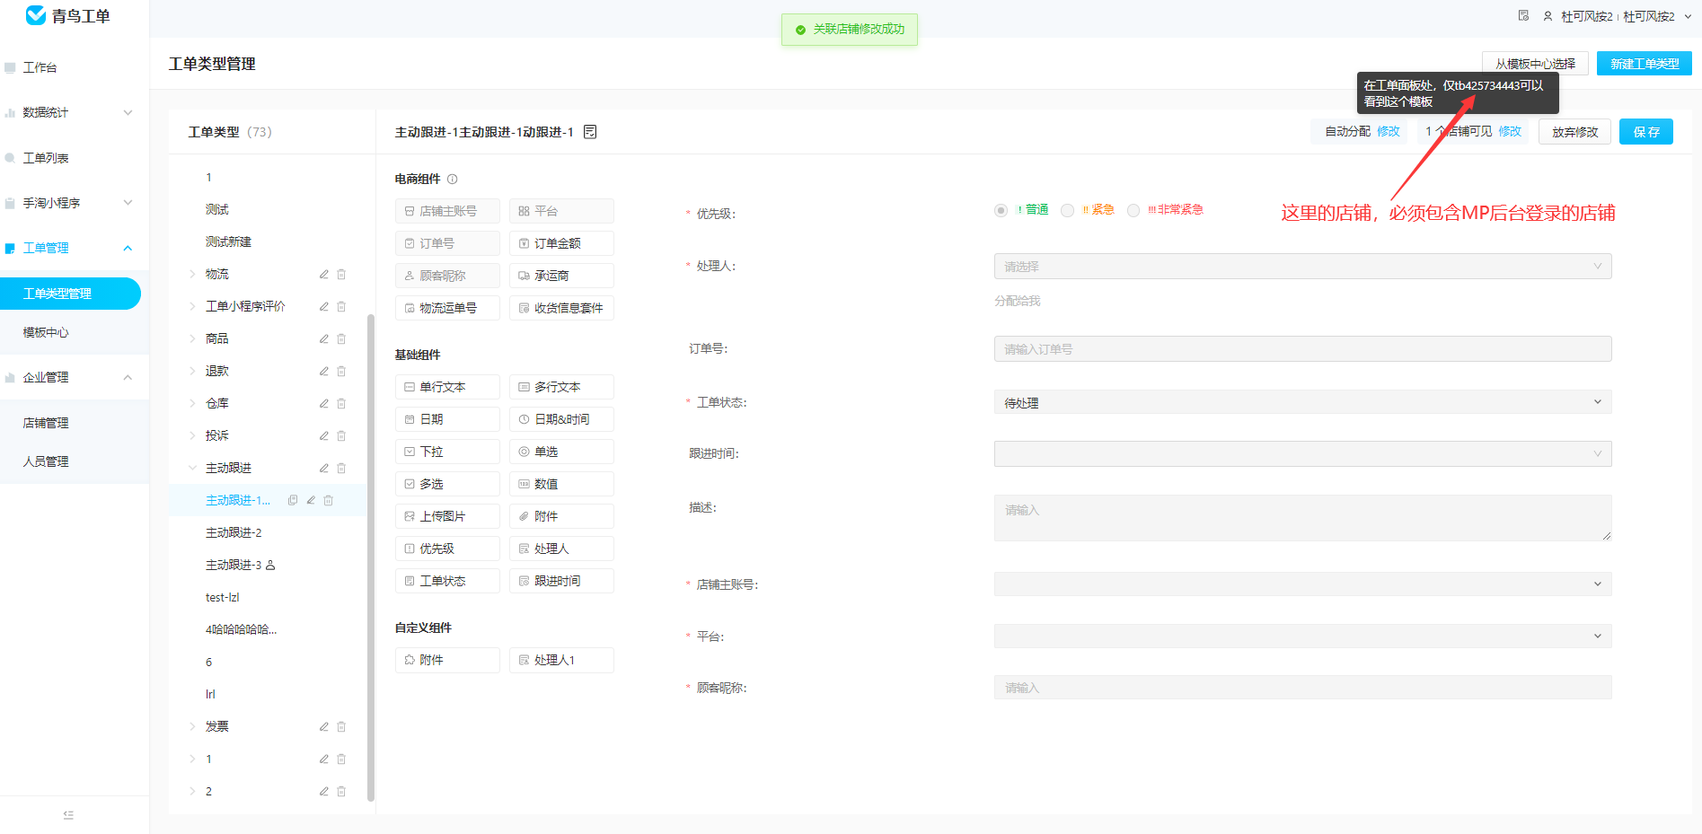Click pencil icon on 投诉 row
The image size is (1702, 834).
click(x=323, y=436)
